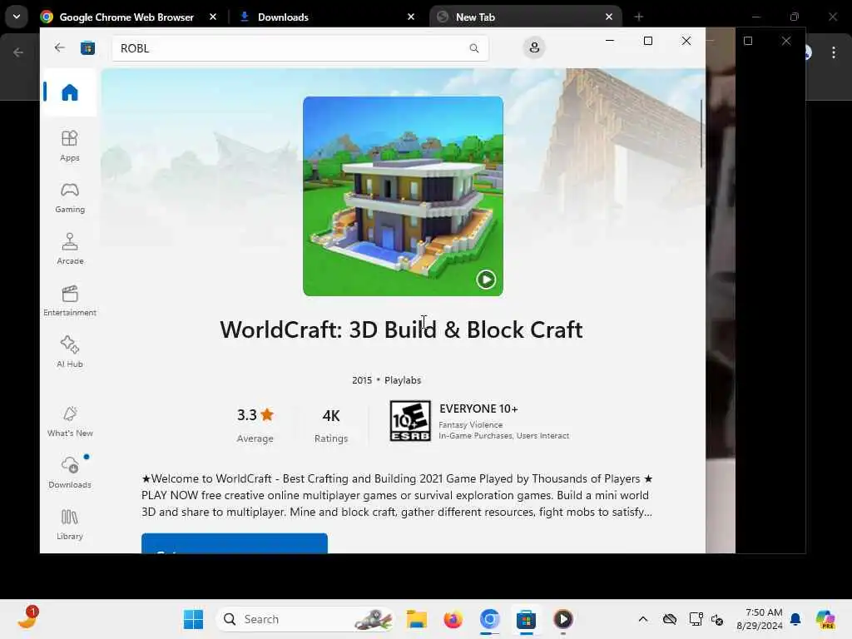Viewport: 852px width, 639px height.
Task: Click the muted volume tray icon
Action: tap(717, 619)
